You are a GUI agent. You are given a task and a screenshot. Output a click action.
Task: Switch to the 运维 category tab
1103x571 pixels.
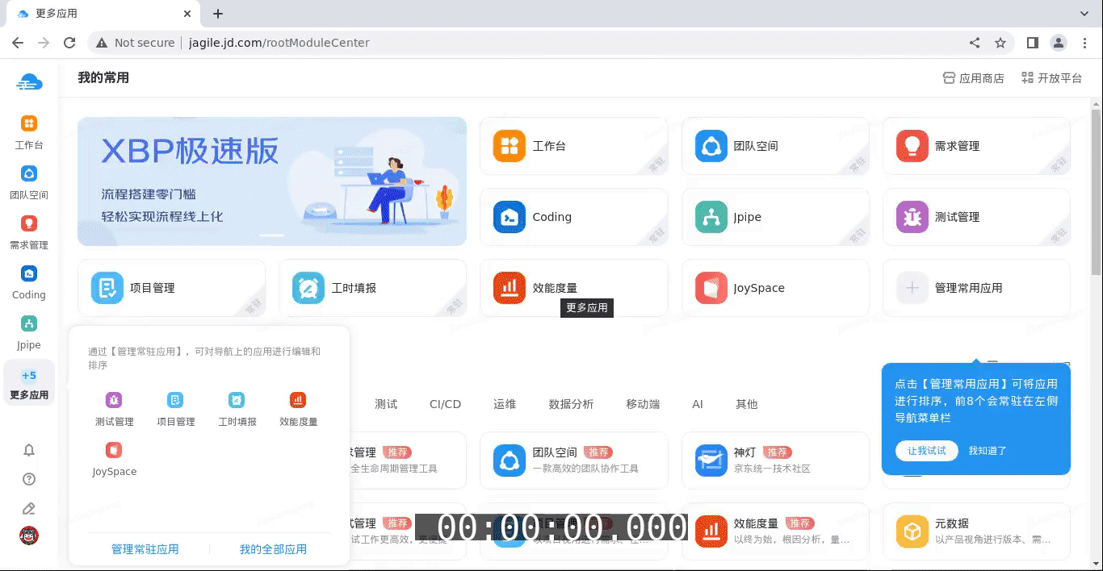[505, 404]
